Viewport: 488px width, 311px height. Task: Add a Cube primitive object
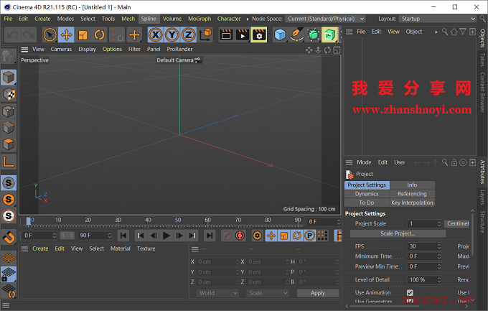point(280,34)
